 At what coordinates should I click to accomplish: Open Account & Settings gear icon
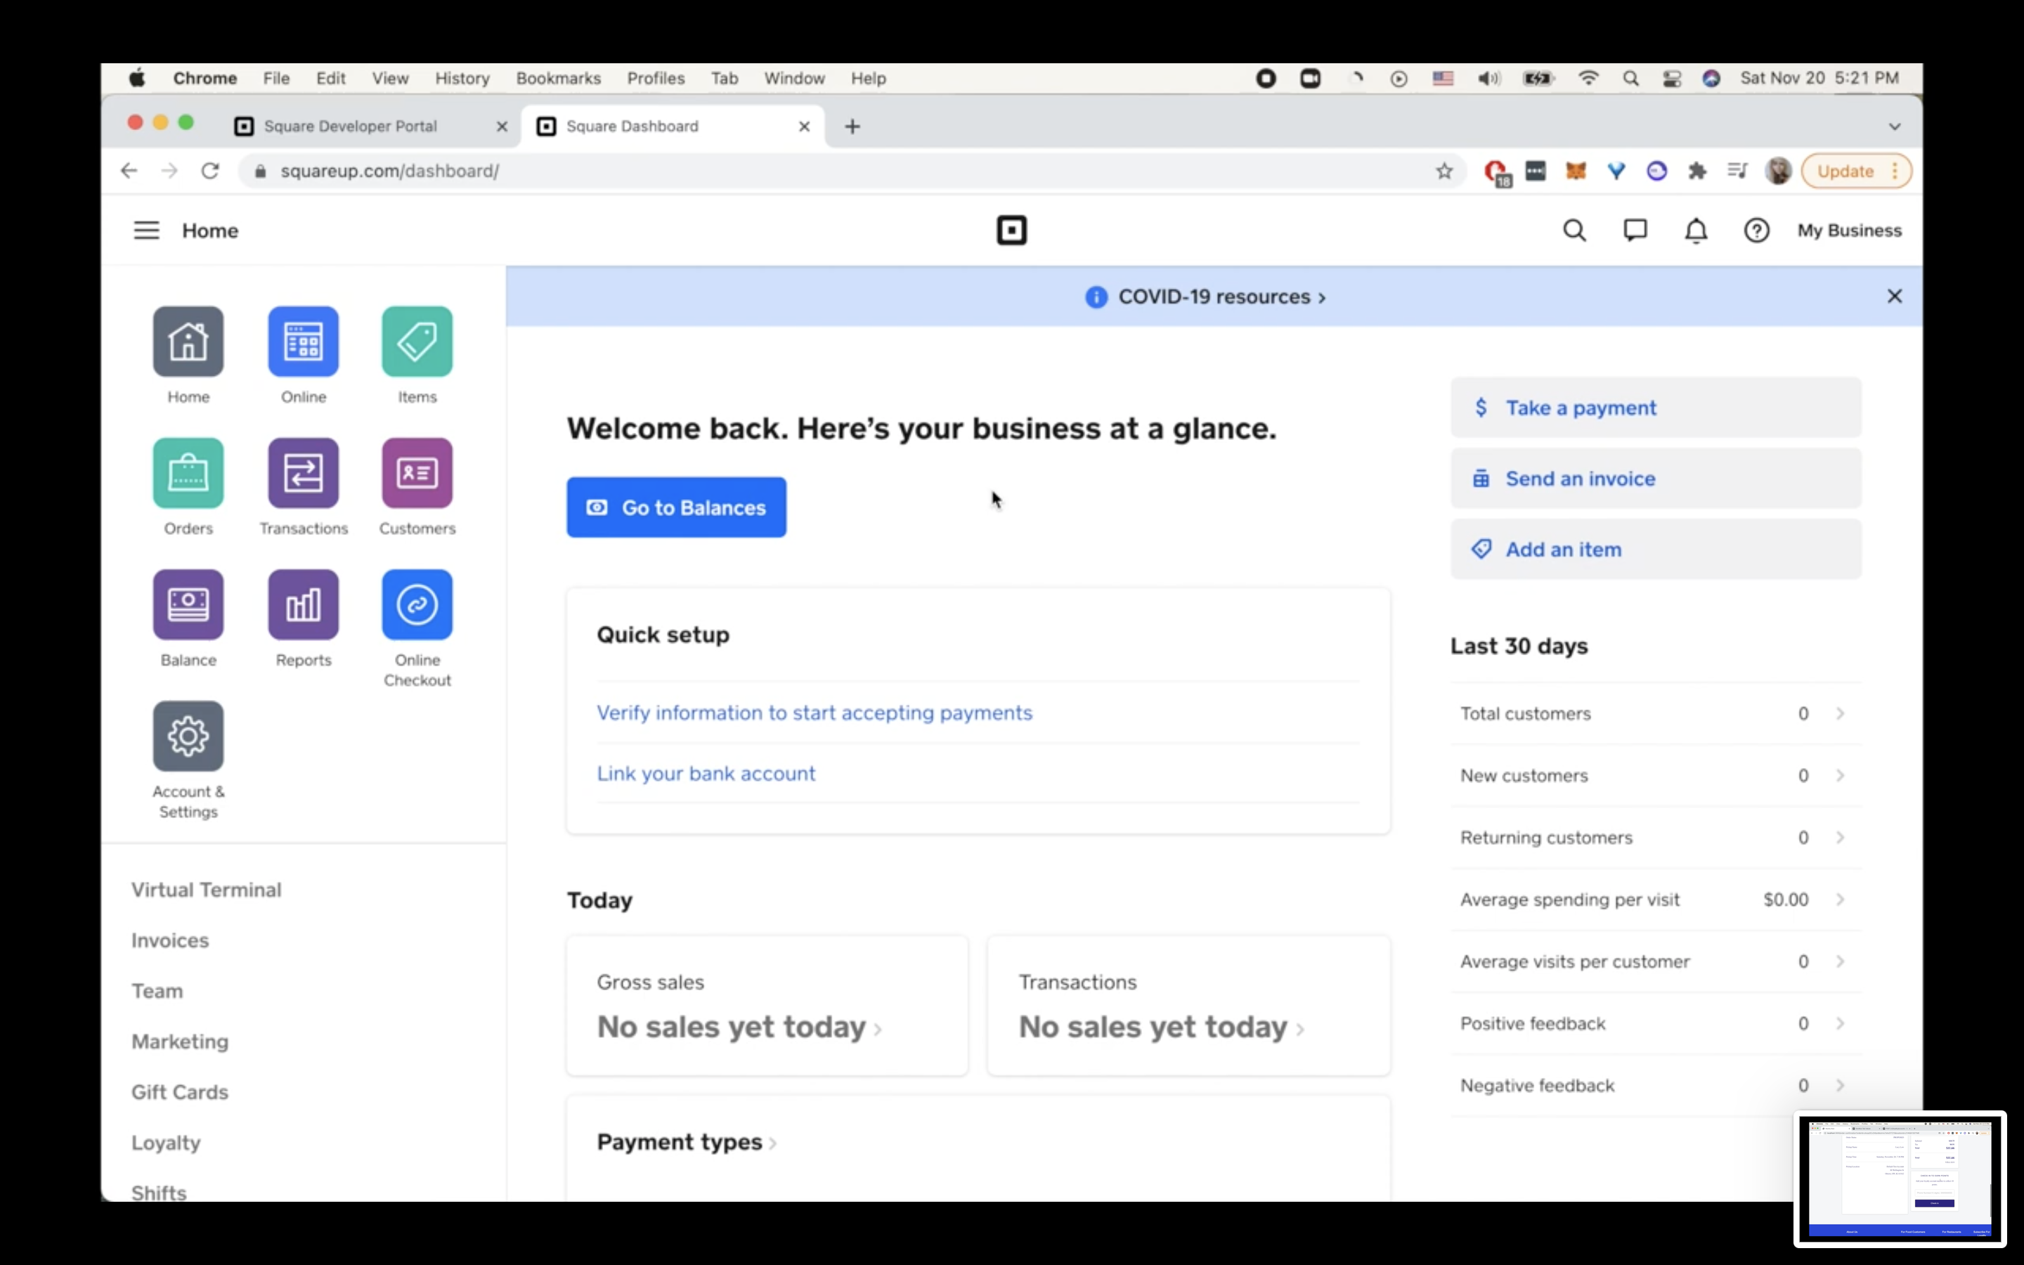coord(188,737)
